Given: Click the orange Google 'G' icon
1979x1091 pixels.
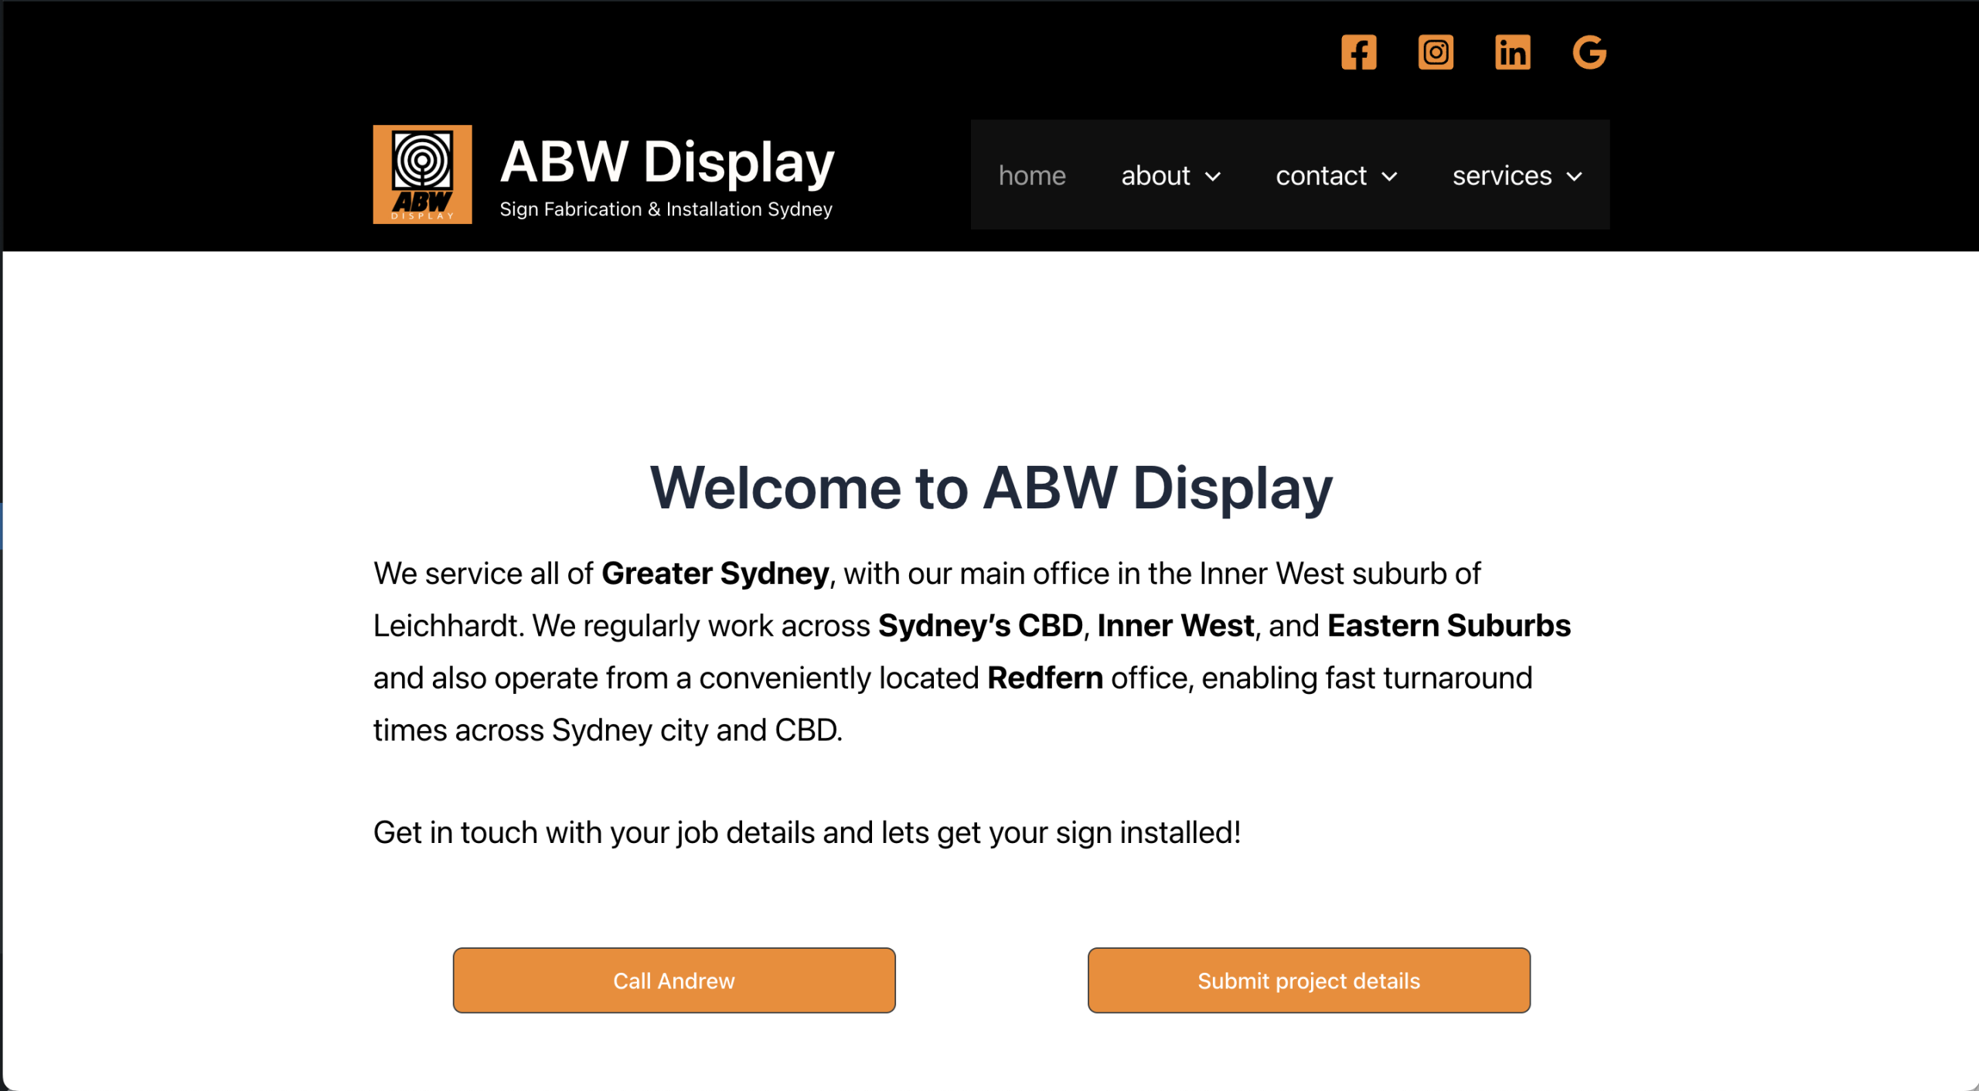Looking at the screenshot, I should pos(1589,52).
